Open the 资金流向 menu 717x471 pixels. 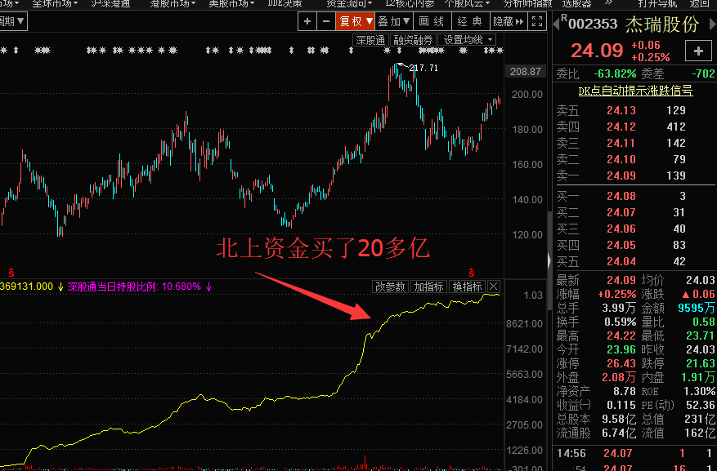(x=348, y=3)
